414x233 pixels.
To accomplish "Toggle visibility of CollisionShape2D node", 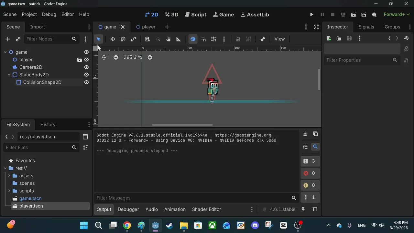I will tap(86, 82).
